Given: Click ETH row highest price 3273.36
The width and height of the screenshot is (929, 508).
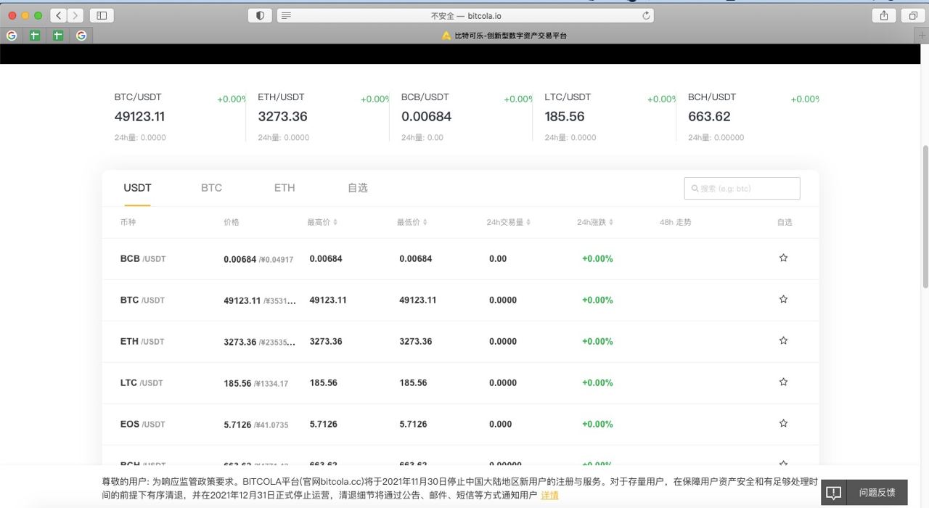Looking at the screenshot, I should click(x=326, y=341).
